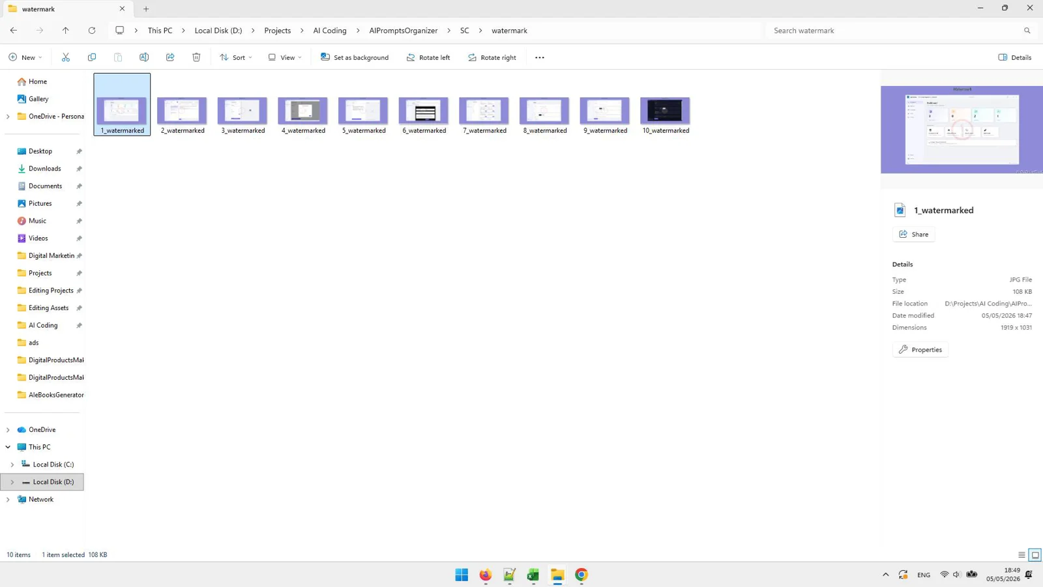Collapse the This PC tree node
The image size is (1043, 587).
tap(8, 448)
